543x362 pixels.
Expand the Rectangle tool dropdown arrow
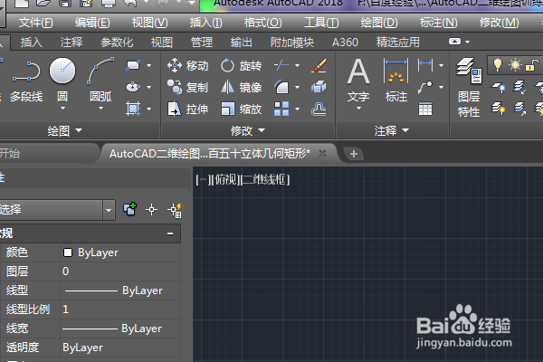pos(149,65)
